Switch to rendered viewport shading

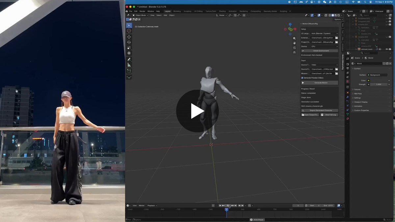click(x=338, y=15)
